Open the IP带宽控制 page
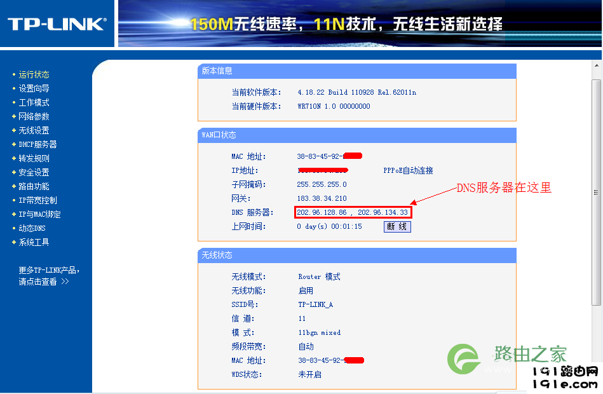The width and height of the screenshot is (603, 394). (37, 200)
